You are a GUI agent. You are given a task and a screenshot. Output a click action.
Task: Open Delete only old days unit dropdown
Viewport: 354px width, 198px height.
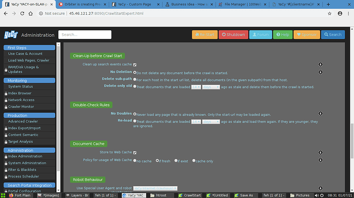pyautogui.click(x=211, y=87)
